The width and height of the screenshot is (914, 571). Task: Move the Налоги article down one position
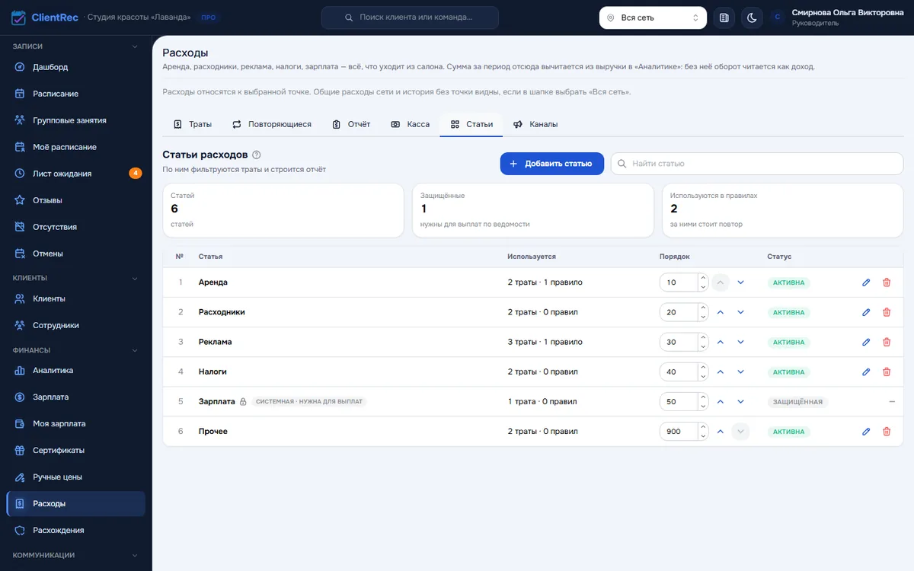click(x=740, y=372)
